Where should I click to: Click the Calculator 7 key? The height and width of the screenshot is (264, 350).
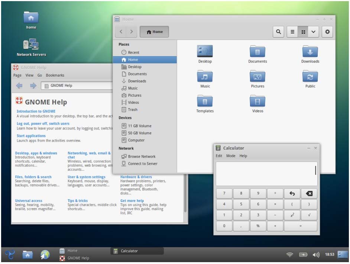pyautogui.click(x=224, y=193)
